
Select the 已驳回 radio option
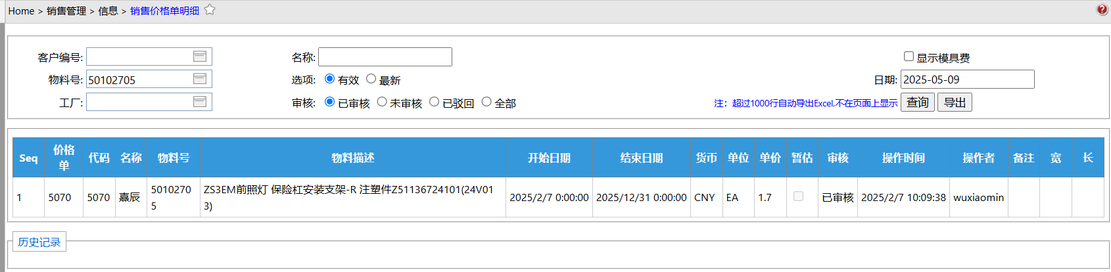(434, 102)
